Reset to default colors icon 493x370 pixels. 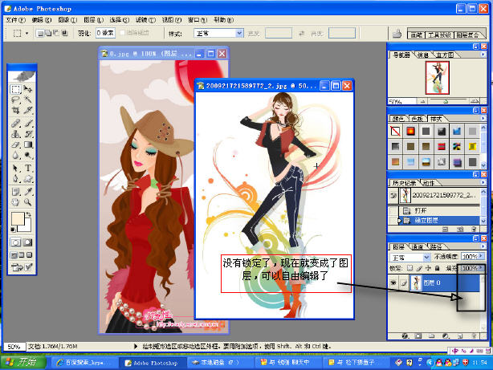(x=13, y=230)
